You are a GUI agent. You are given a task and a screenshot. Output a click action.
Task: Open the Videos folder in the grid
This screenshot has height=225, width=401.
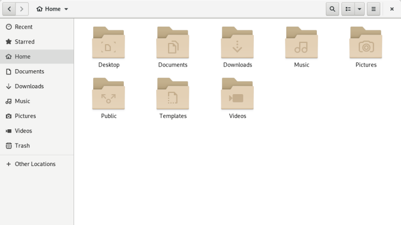coord(237,94)
